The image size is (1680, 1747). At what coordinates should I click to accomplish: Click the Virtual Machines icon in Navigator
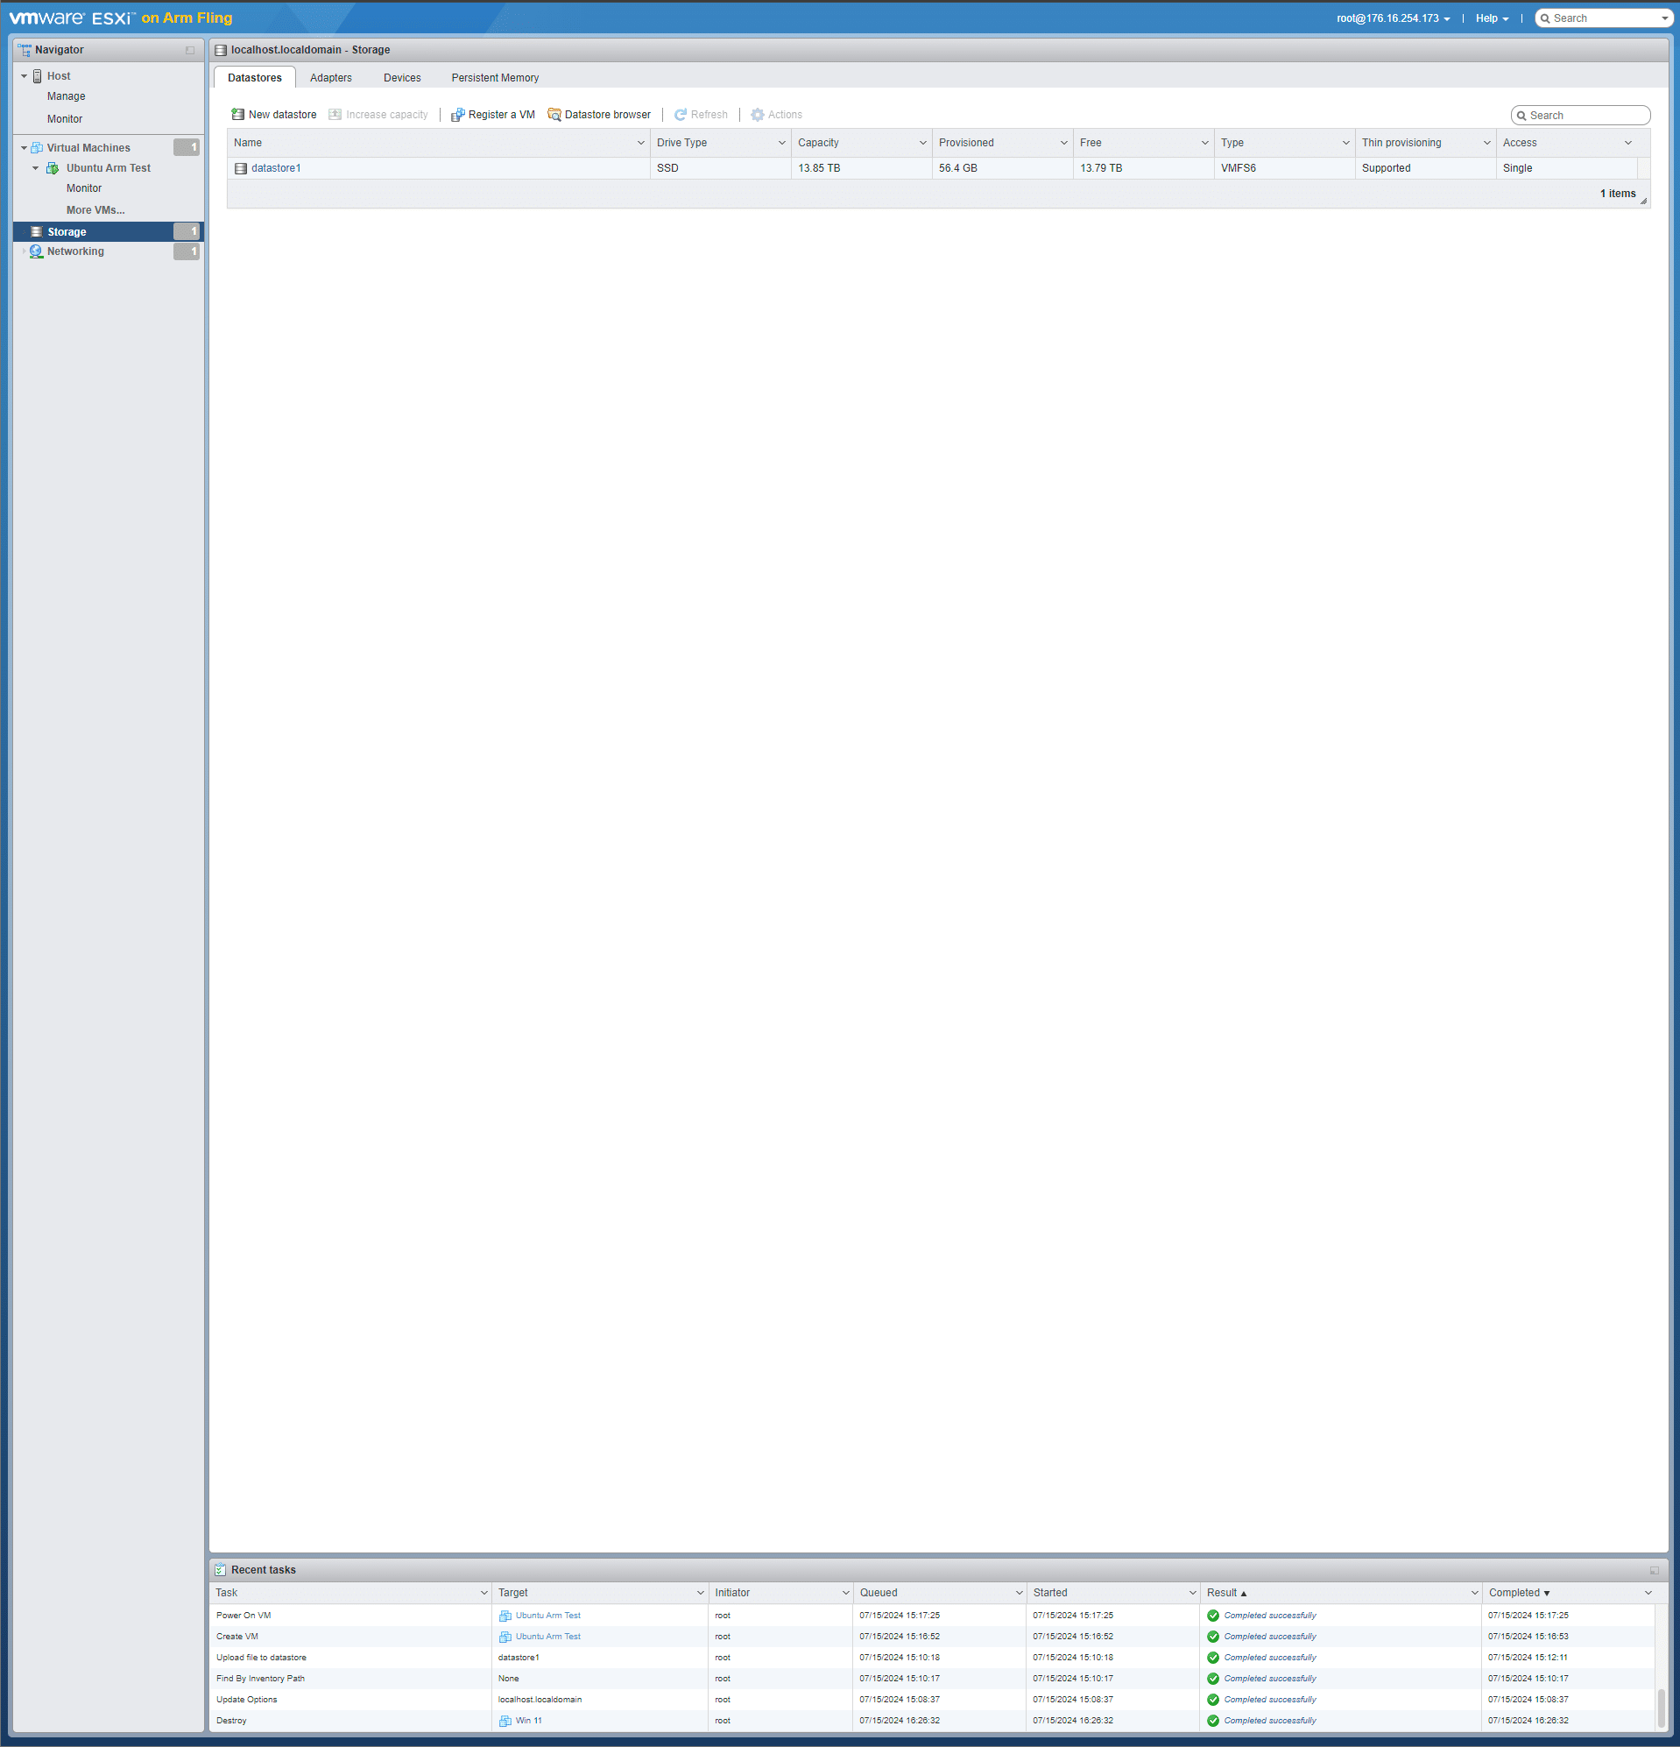38,148
